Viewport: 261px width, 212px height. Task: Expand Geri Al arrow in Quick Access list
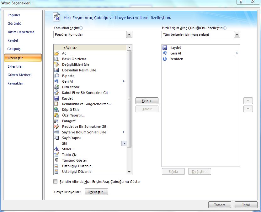point(237,53)
